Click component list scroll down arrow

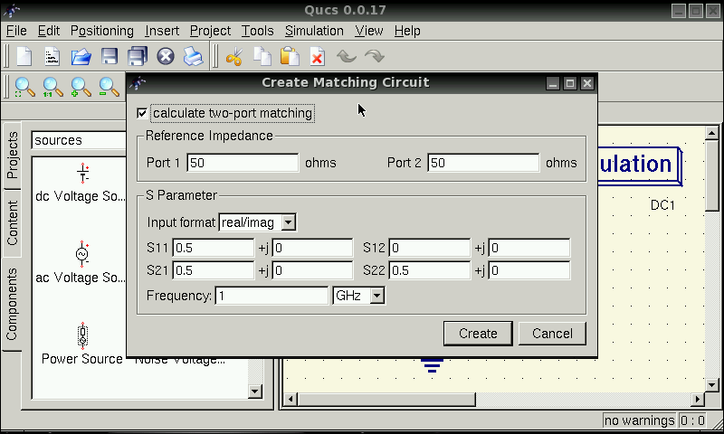point(255,392)
